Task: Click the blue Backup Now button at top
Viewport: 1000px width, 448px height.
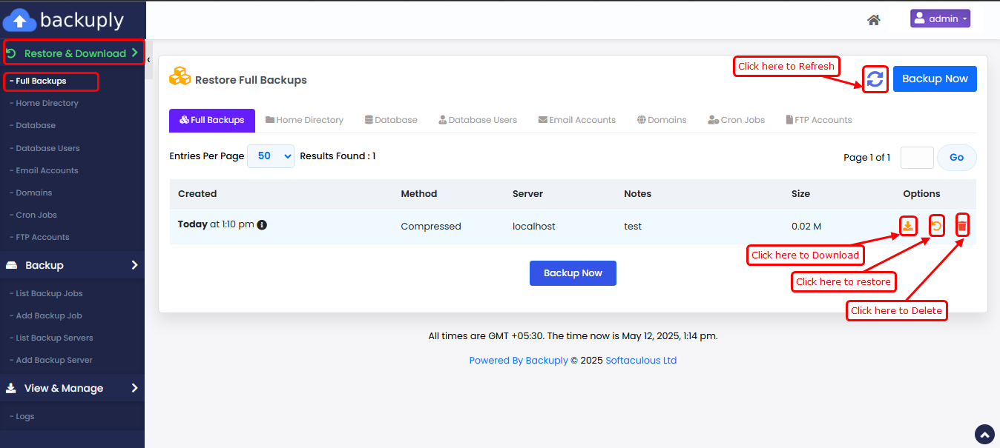Action: pyautogui.click(x=935, y=79)
